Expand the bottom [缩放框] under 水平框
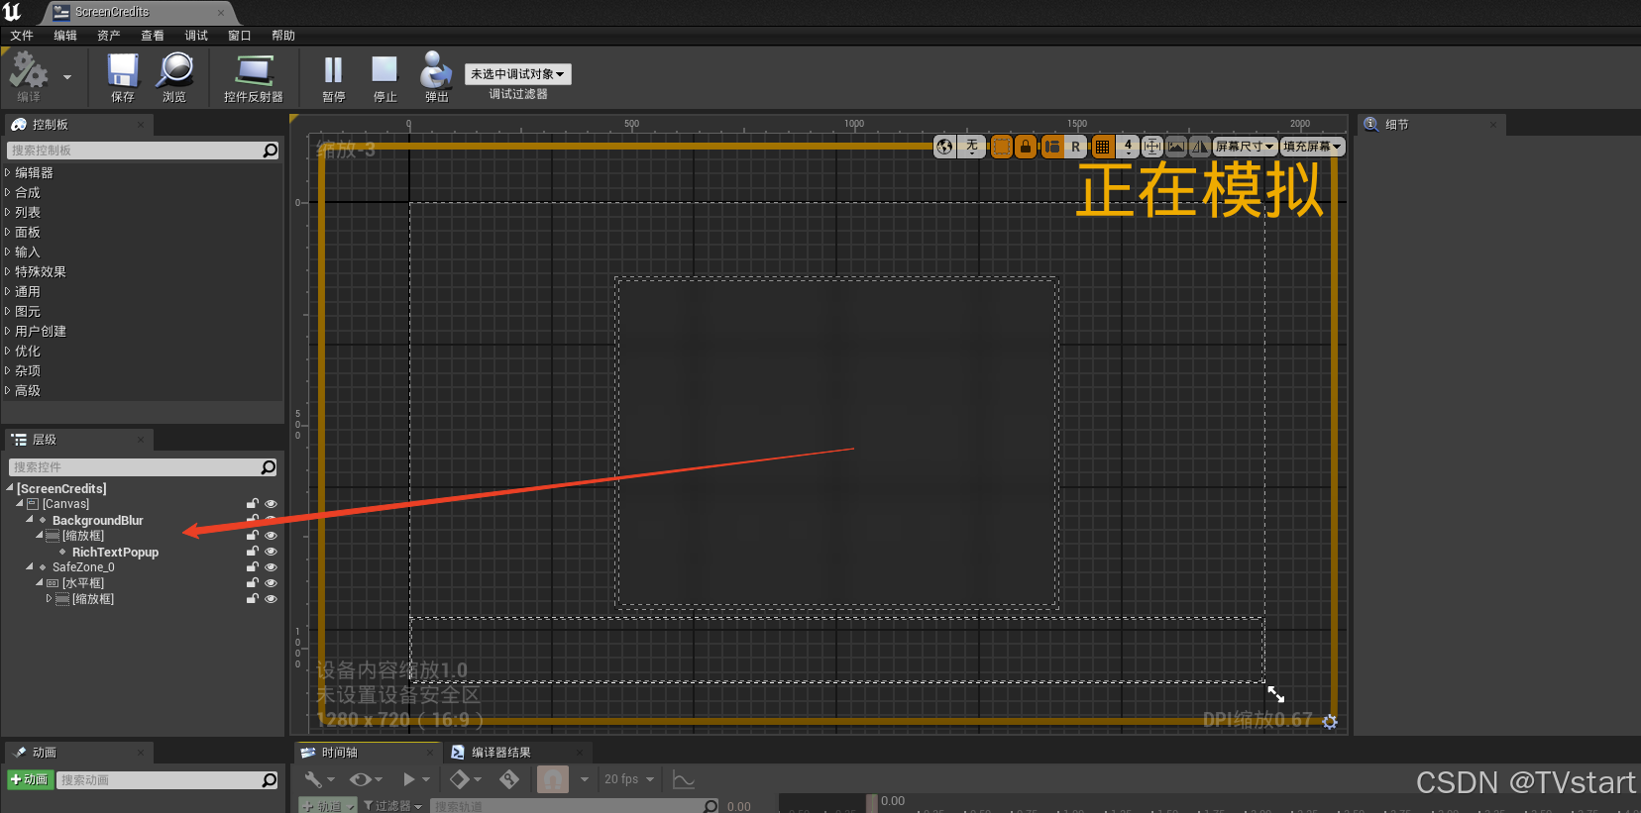 (50, 599)
